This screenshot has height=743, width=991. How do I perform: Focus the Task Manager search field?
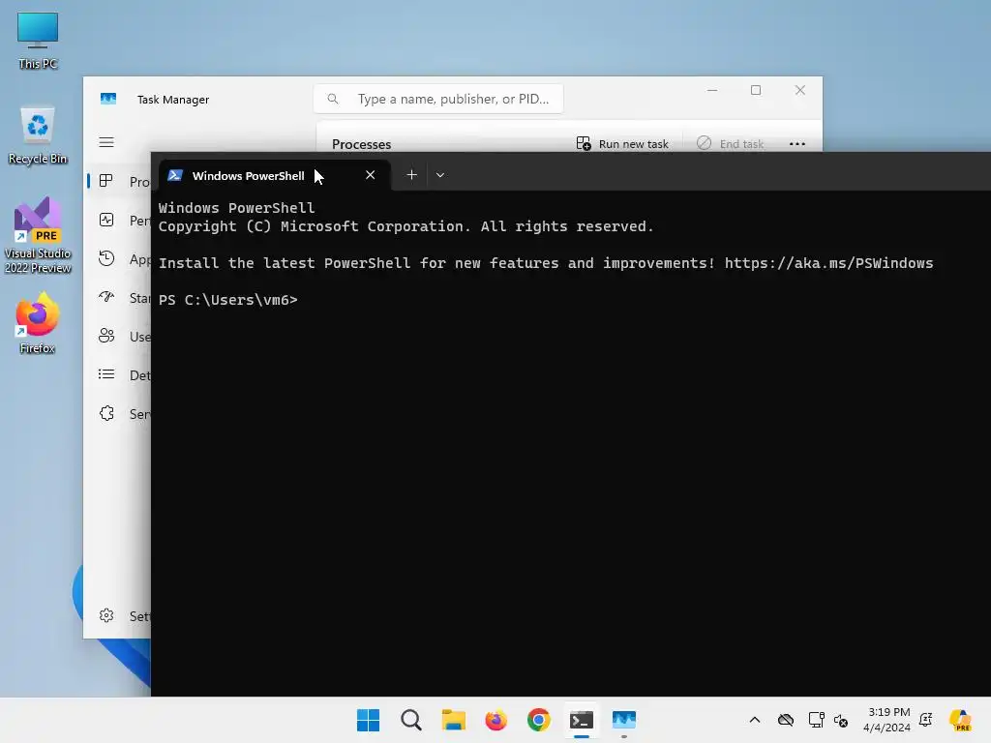[x=438, y=99]
